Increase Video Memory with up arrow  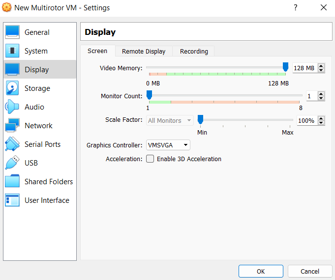click(321, 66)
